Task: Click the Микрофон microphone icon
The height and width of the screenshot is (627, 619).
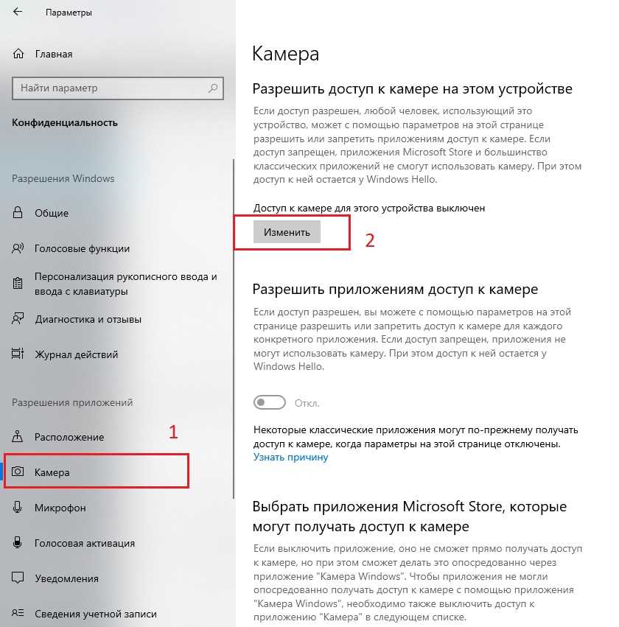Action: coord(17,507)
